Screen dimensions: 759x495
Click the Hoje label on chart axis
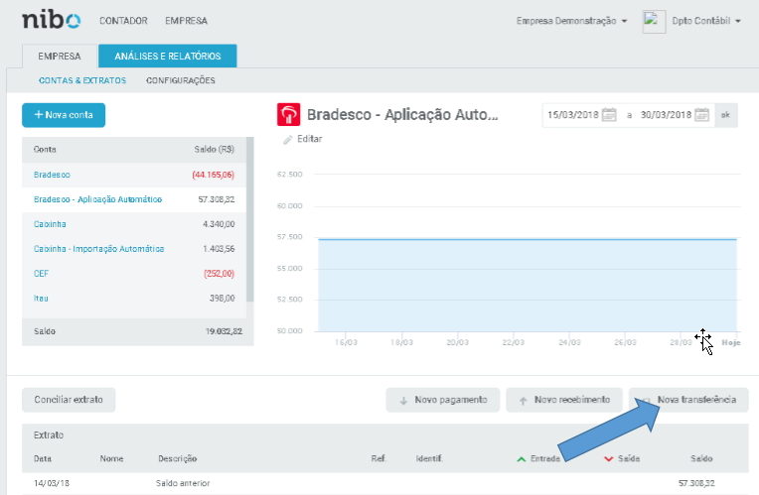pyautogui.click(x=731, y=342)
